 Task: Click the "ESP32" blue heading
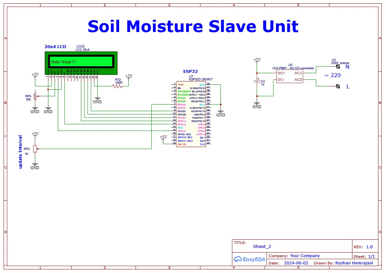[190, 71]
